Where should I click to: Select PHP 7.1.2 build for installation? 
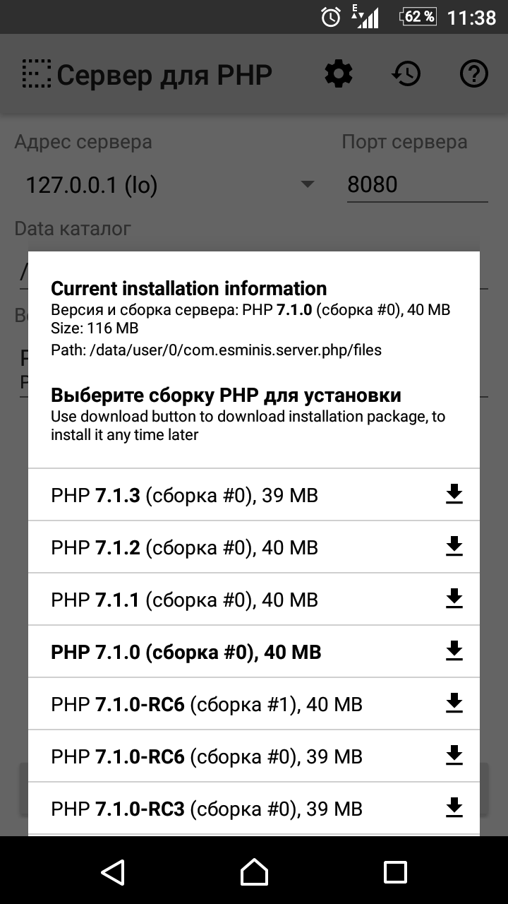coord(185,548)
